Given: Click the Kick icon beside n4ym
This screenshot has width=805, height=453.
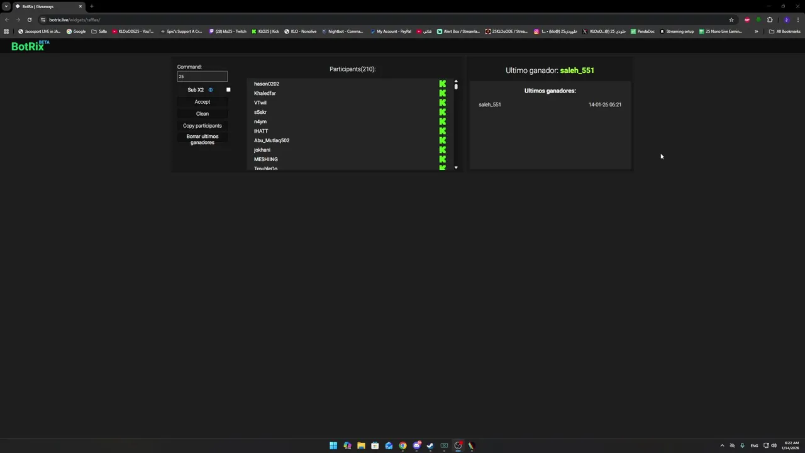Looking at the screenshot, I should 443,121.
